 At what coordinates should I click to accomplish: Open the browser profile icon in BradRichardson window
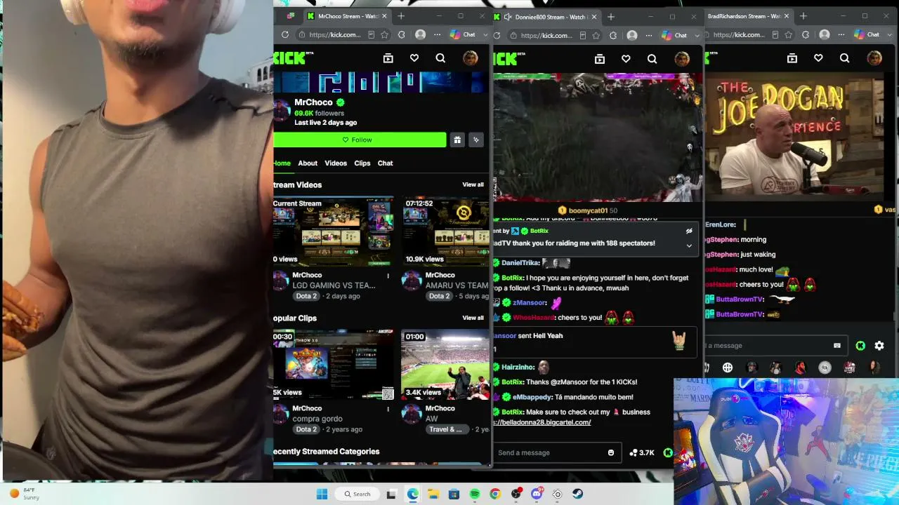coord(825,35)
